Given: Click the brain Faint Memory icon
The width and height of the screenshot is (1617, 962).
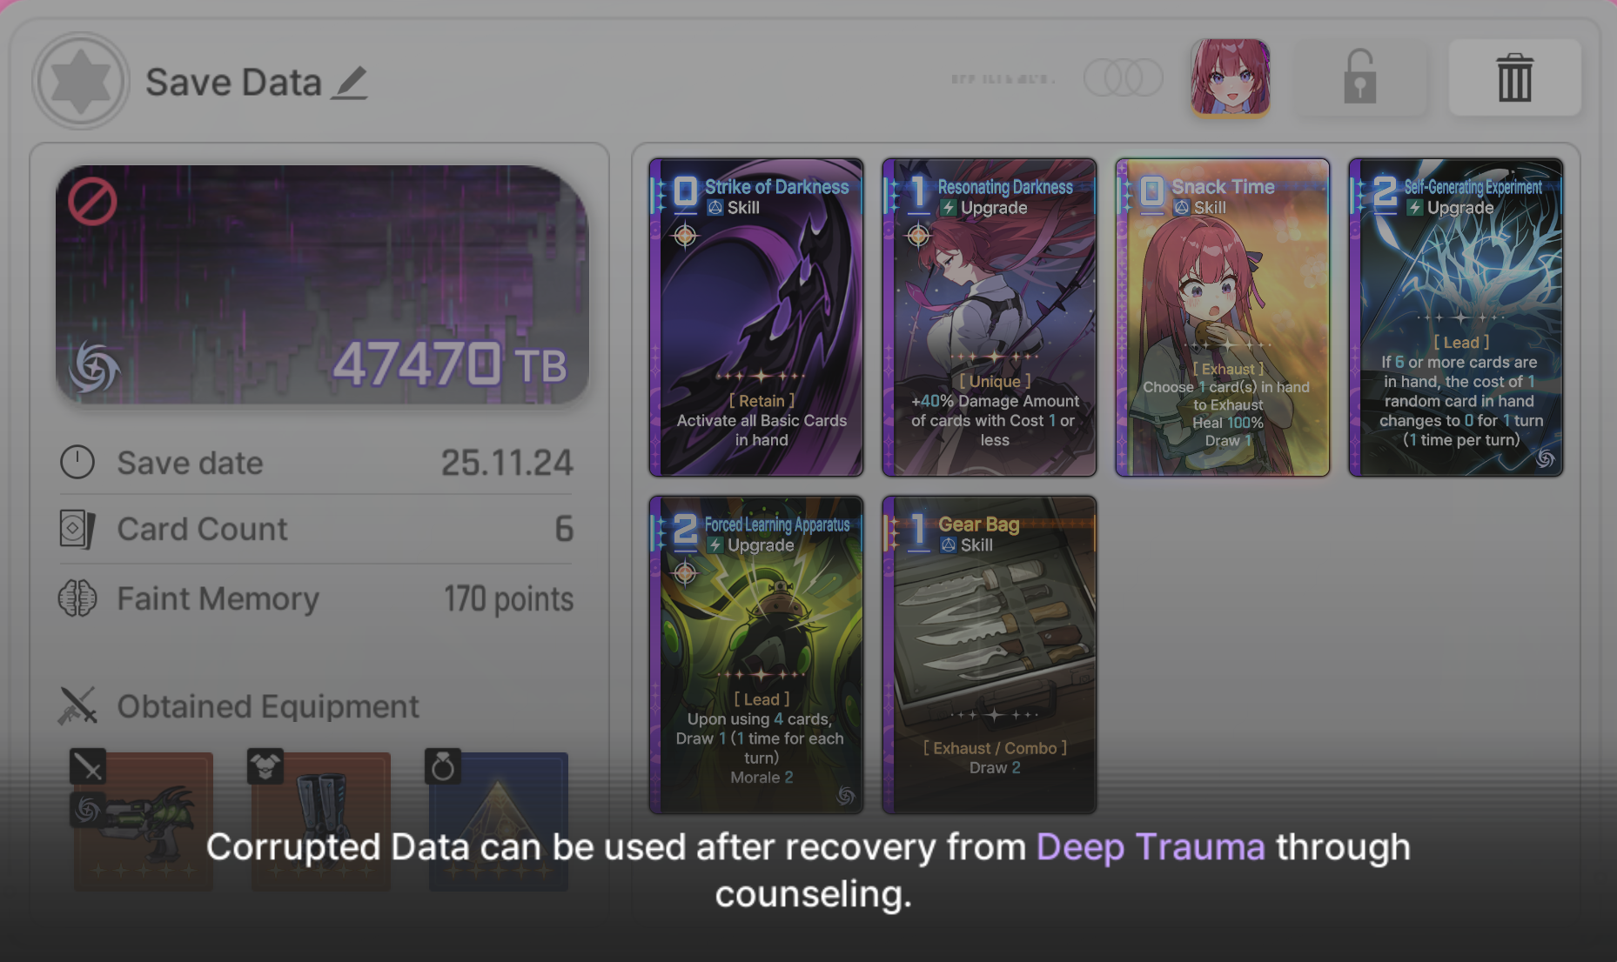Looking at the screenshot, I should click(x=77, y=598).
